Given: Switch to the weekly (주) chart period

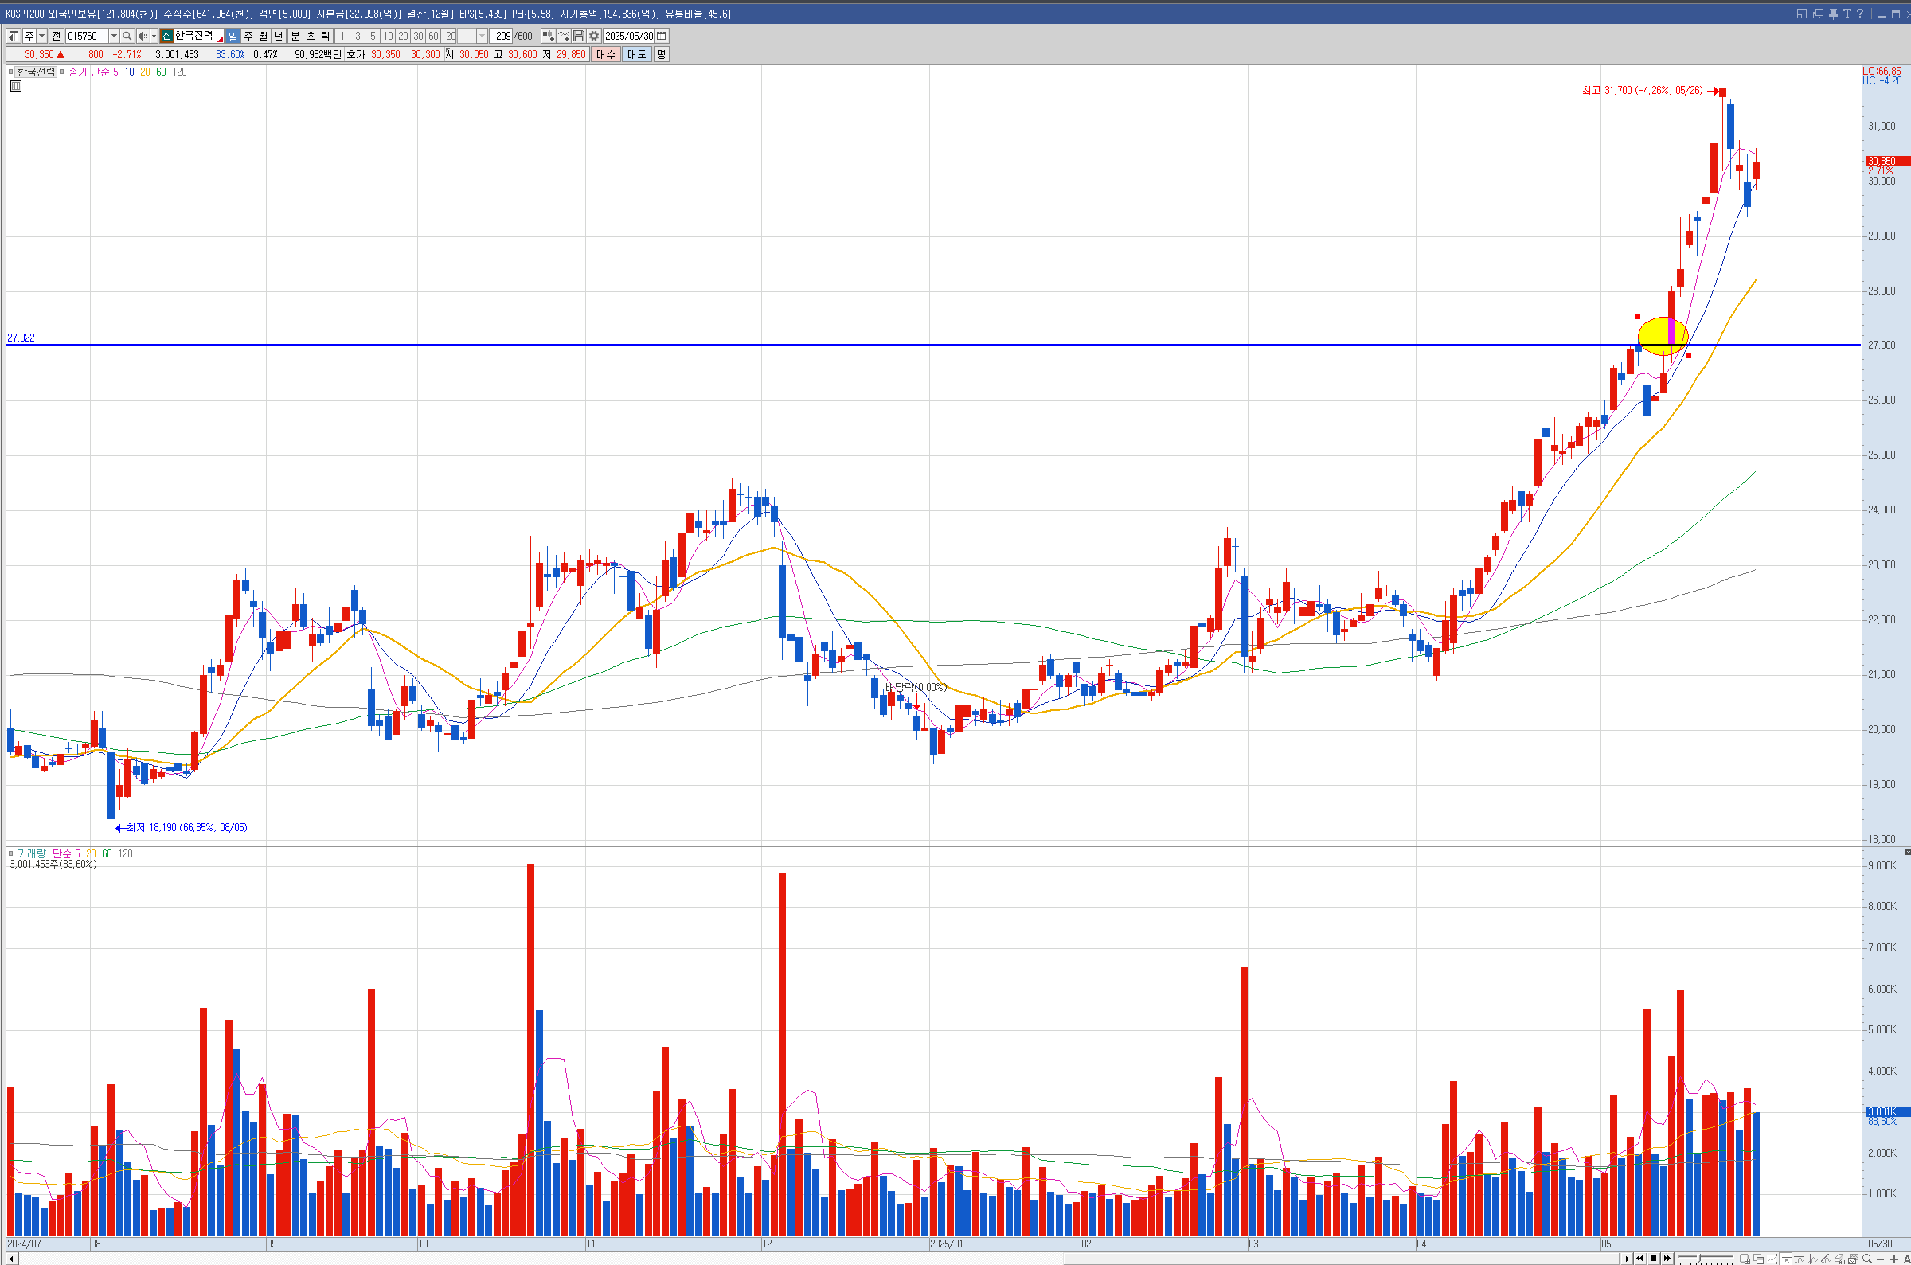Looking at the screenshot, I should pyautogui.click(x=248, y=37).
